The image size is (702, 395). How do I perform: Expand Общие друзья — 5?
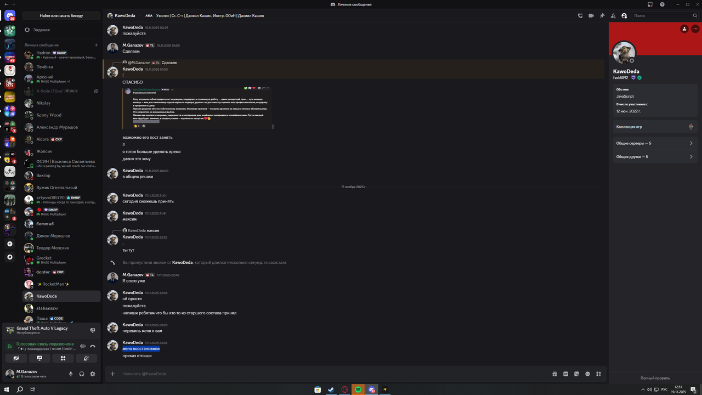point(655,157)
